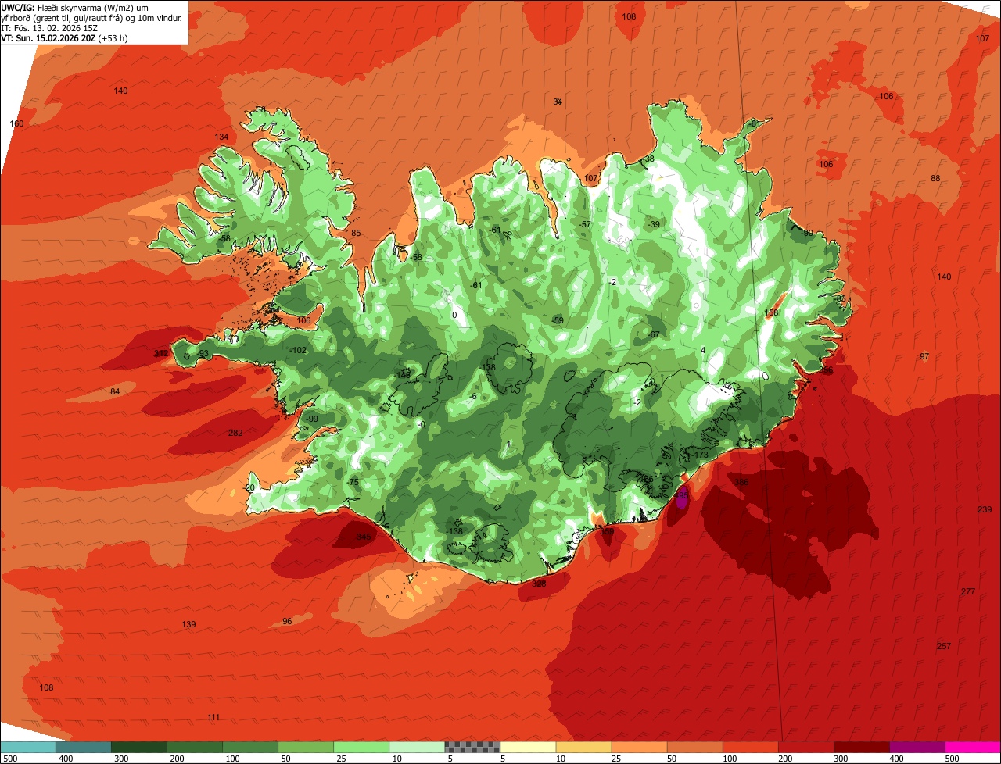Image resolution: width=1001 pixels, height=764 pixels.
Task: Click the map value 386
Action: tap(741, 483)
